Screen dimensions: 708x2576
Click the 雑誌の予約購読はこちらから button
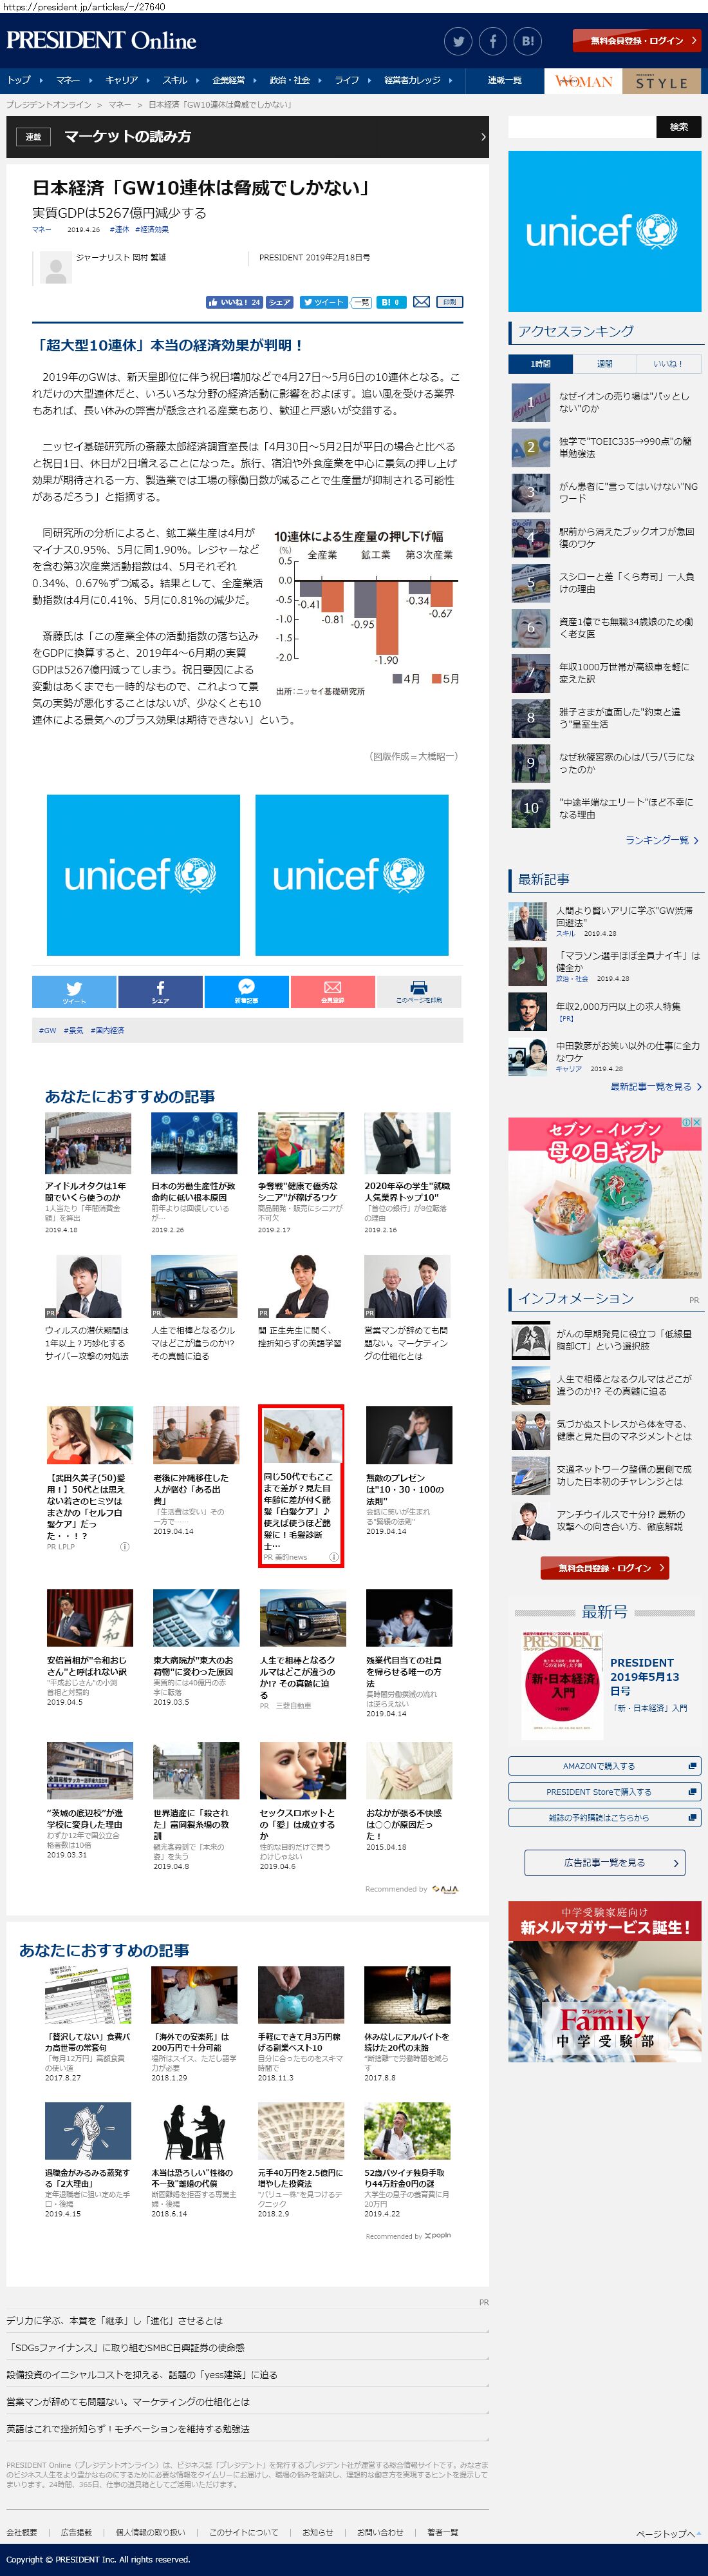[605, 1817]
